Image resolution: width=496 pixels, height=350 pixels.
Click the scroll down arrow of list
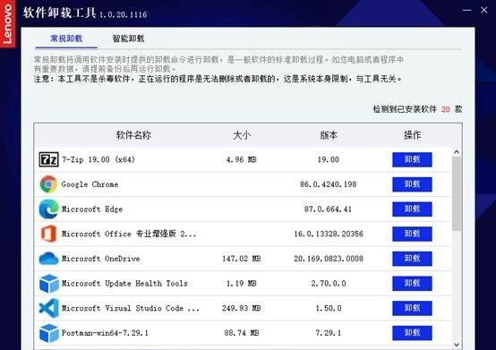pyautogui.click(x=457, y=345)
